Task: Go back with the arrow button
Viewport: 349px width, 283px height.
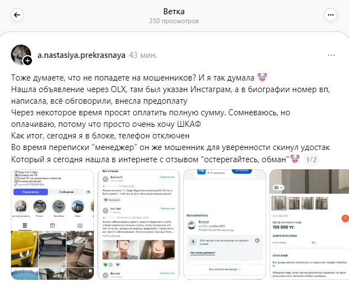Action: coord(17,15)
